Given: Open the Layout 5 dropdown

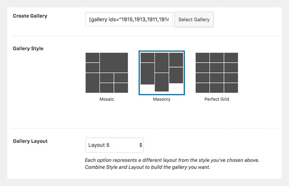Looking at the screenshot, I should 114,145.
